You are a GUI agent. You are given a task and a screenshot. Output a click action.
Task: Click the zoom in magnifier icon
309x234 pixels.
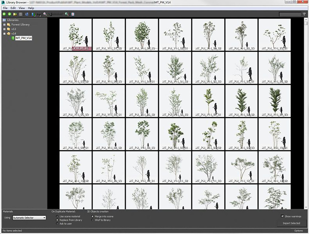(x=67, y=14)
